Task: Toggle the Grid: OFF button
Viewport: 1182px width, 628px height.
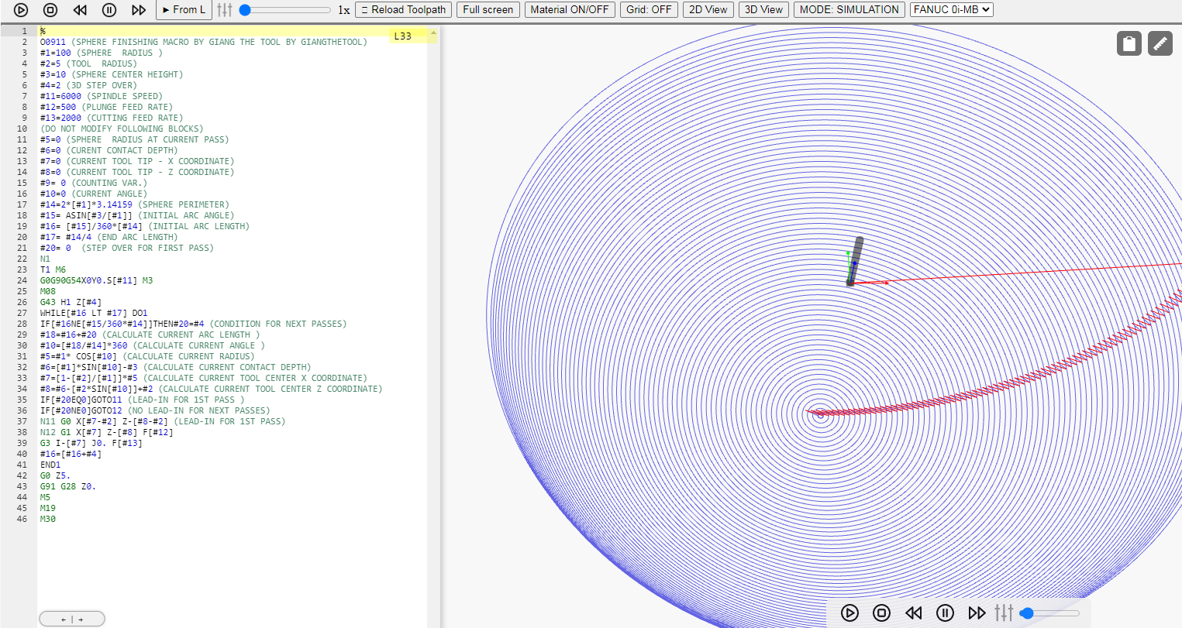Action: (649, 10)
